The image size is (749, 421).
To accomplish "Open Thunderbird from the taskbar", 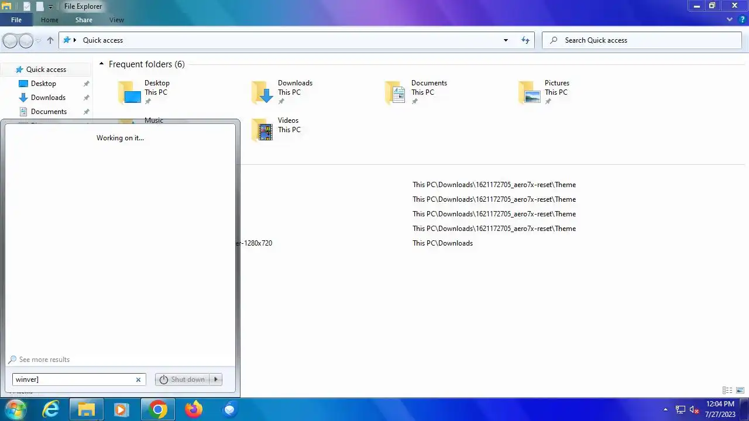I will [230, 410].
